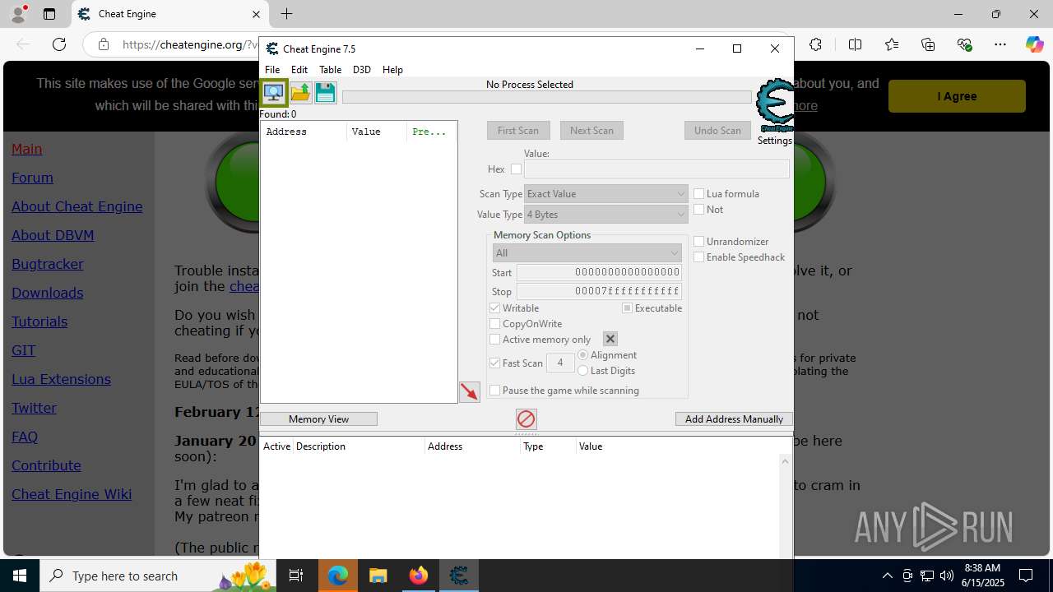Open the process list (computer icon)

(x=274, y=92)
